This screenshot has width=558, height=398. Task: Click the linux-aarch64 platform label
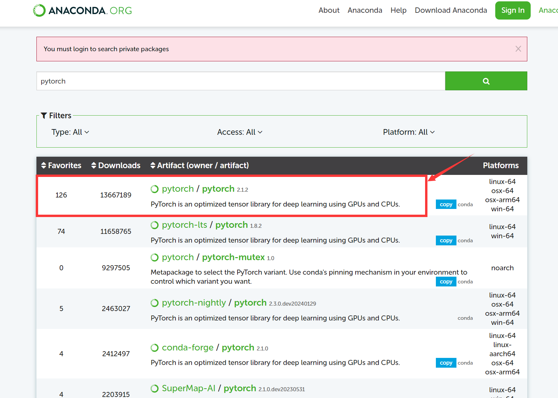tap(502, 349)
